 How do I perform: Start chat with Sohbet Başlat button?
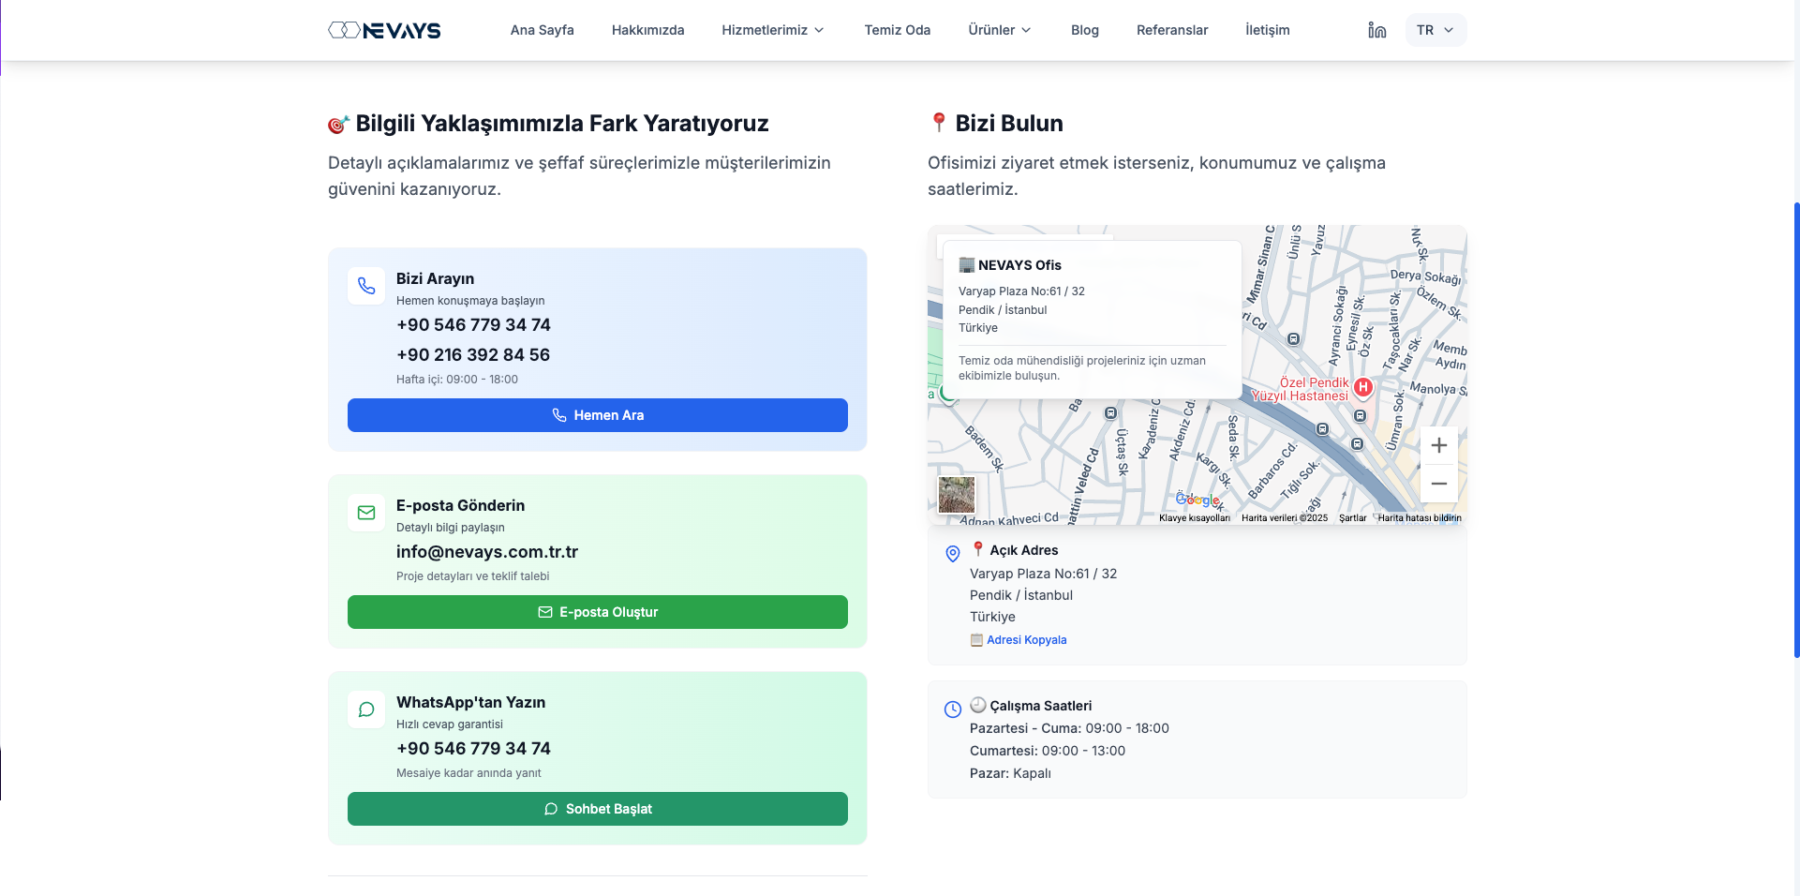click(x=597, y=809)
